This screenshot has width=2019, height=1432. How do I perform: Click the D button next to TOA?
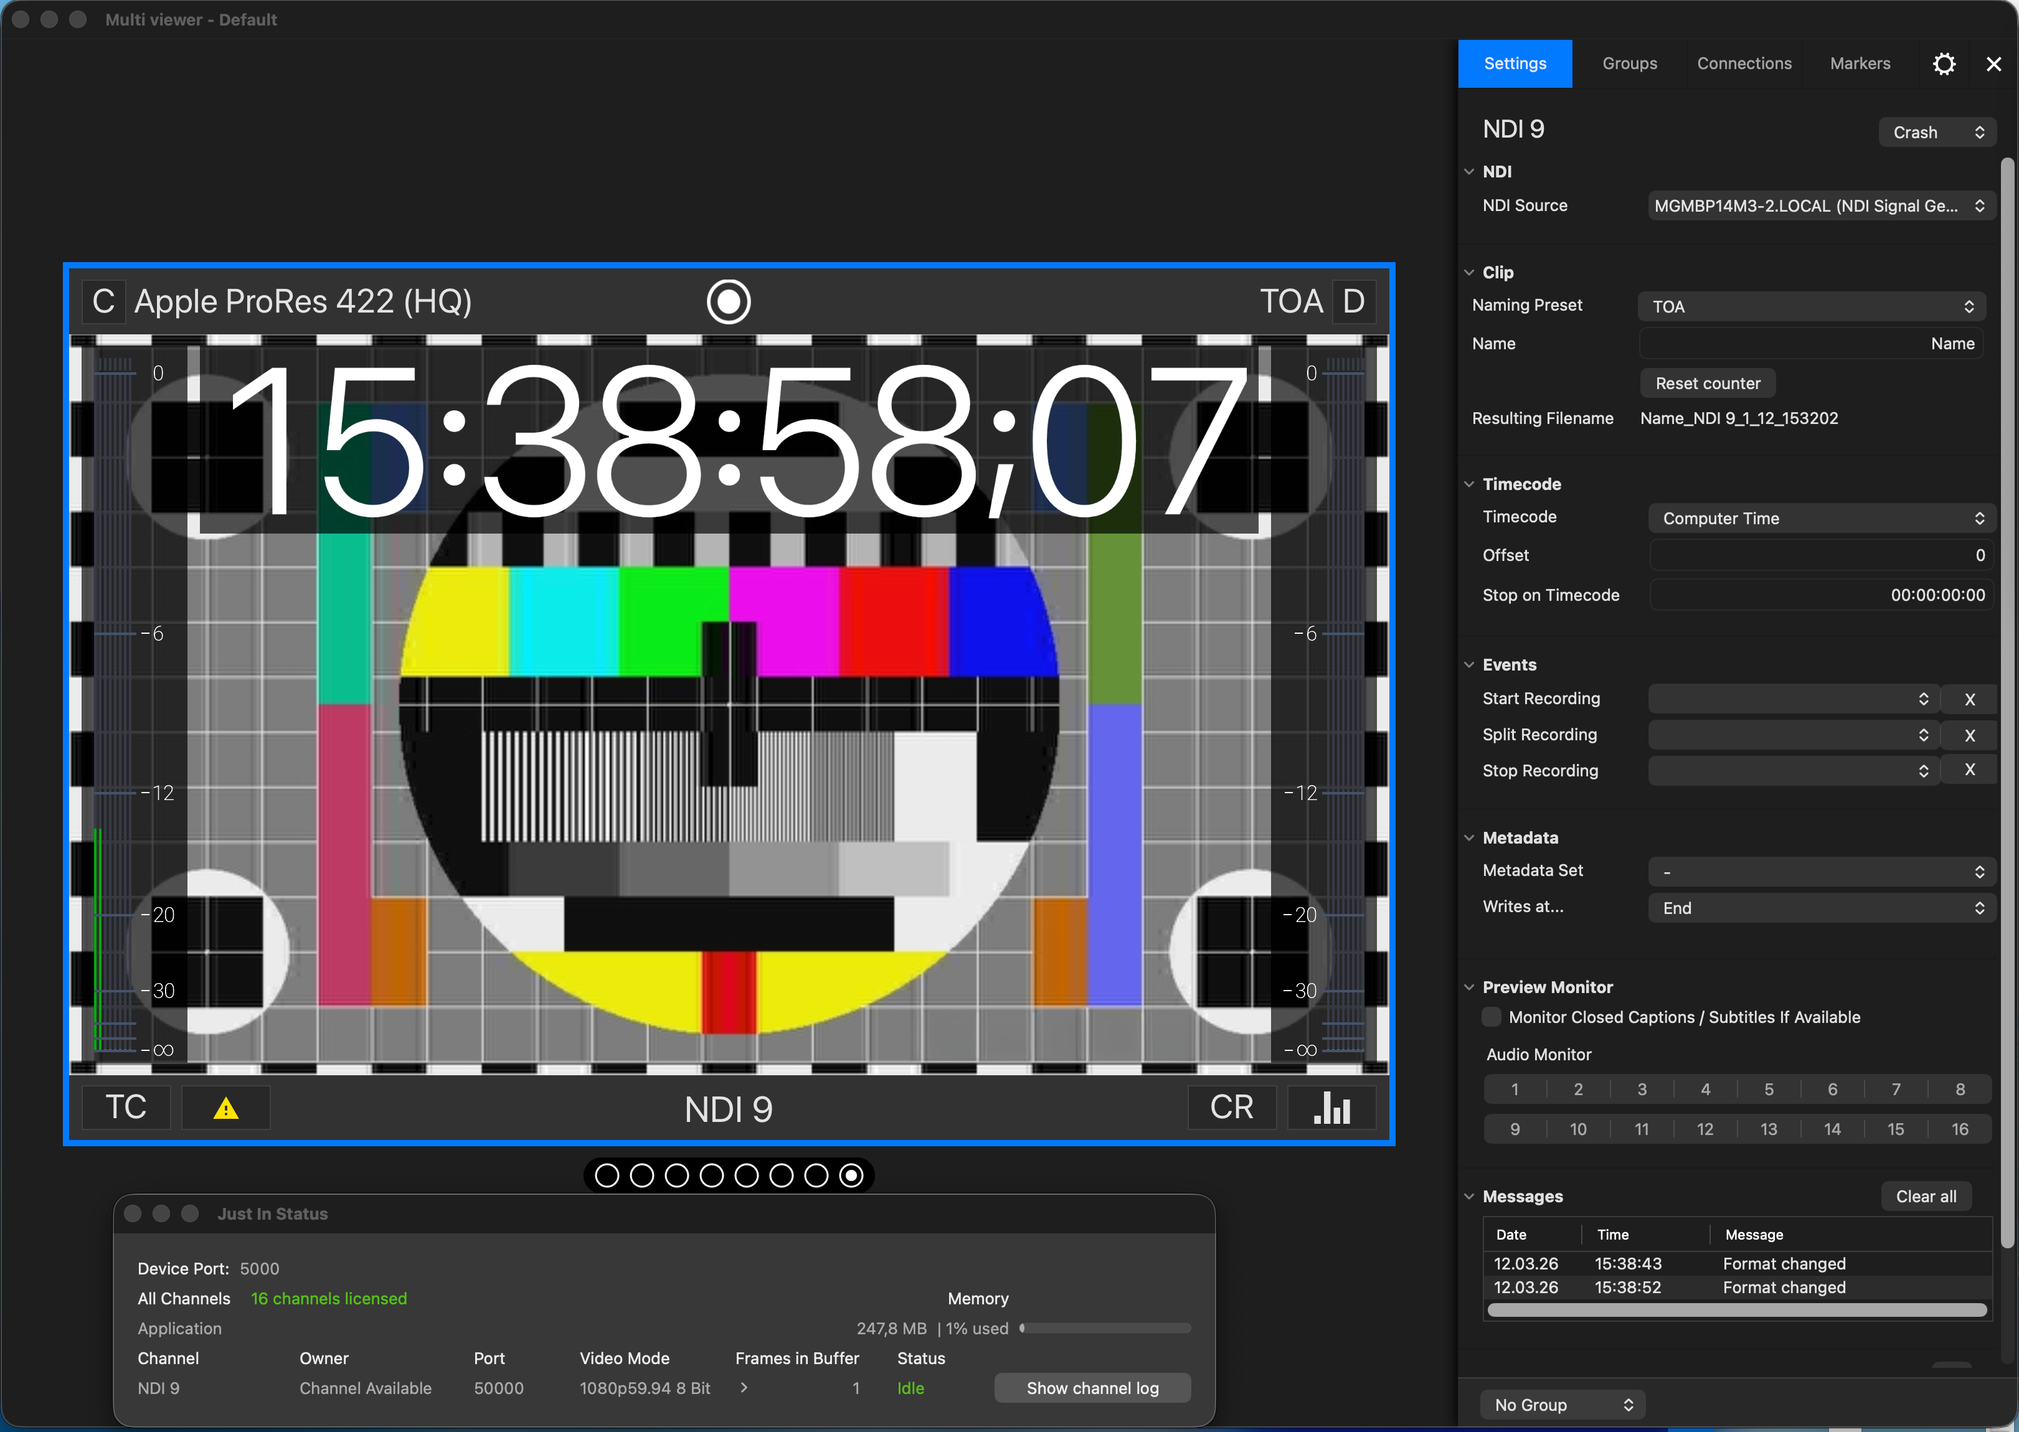pyautogui.click(x=1353, y=301)
